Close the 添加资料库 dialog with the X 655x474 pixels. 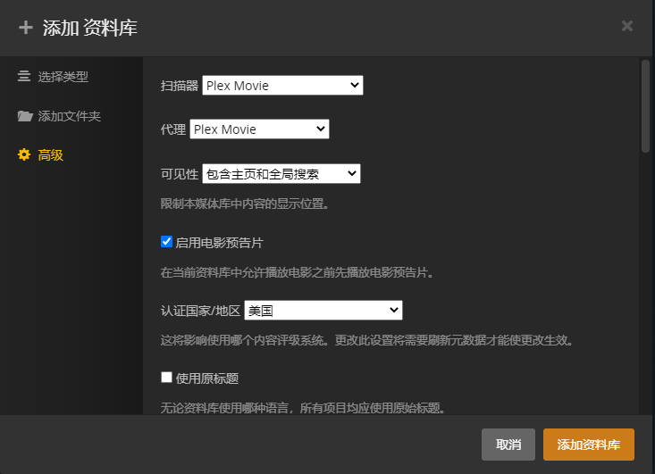pos(627,26)
